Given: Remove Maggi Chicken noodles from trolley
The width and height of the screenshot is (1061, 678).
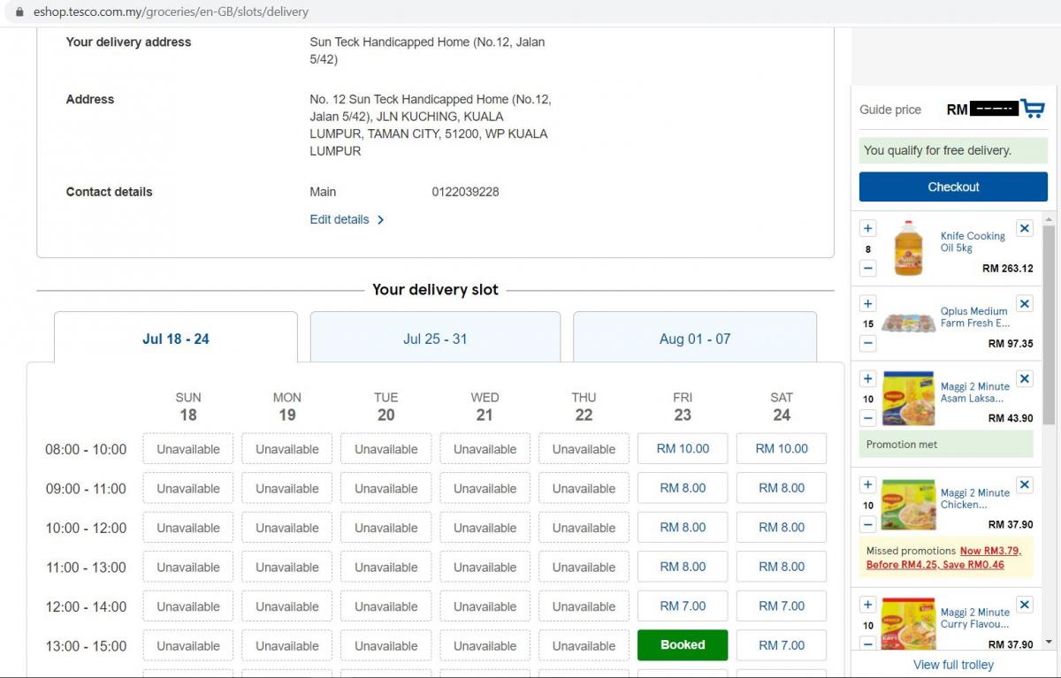Looking at the screenshot, I should [1024, 484].
